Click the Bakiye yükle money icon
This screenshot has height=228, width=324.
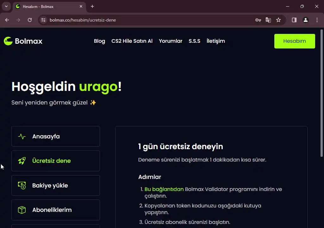click(22, 185)
